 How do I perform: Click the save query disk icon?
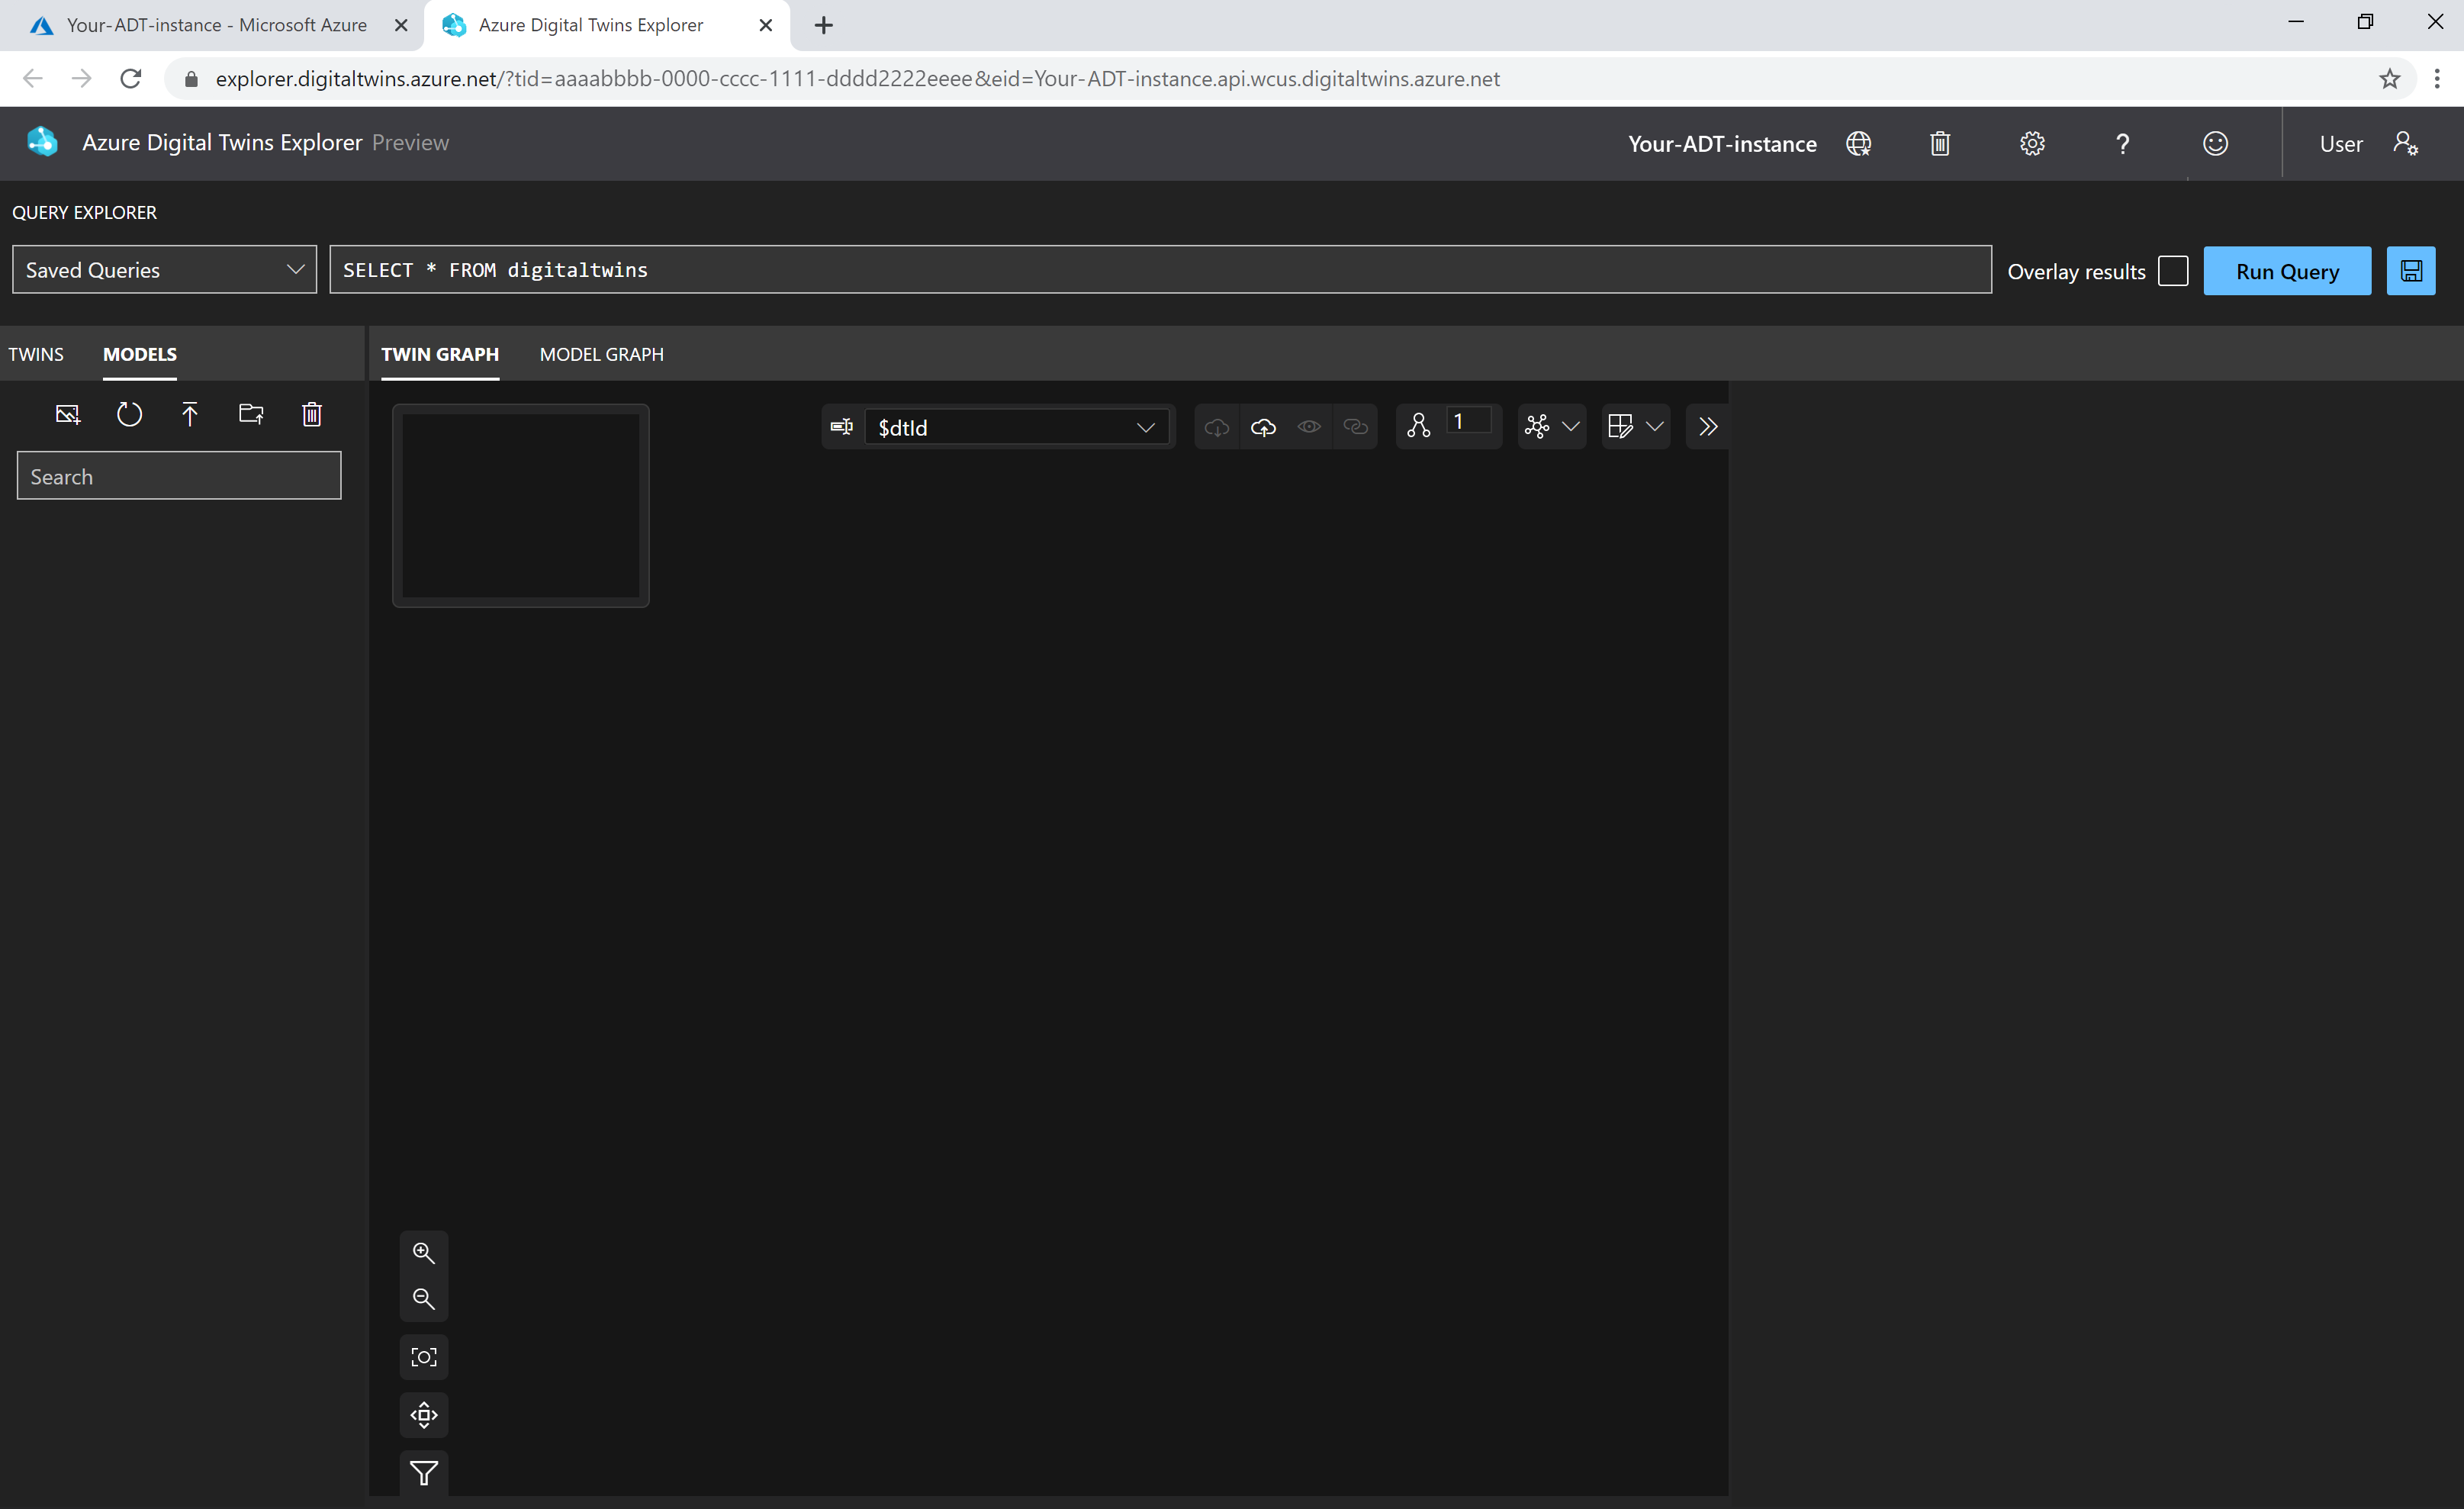[x=2411, y=271]
